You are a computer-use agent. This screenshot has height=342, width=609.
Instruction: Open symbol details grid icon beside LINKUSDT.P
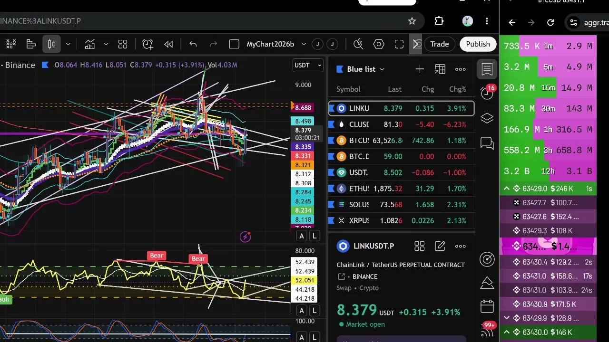click(420, 246)
